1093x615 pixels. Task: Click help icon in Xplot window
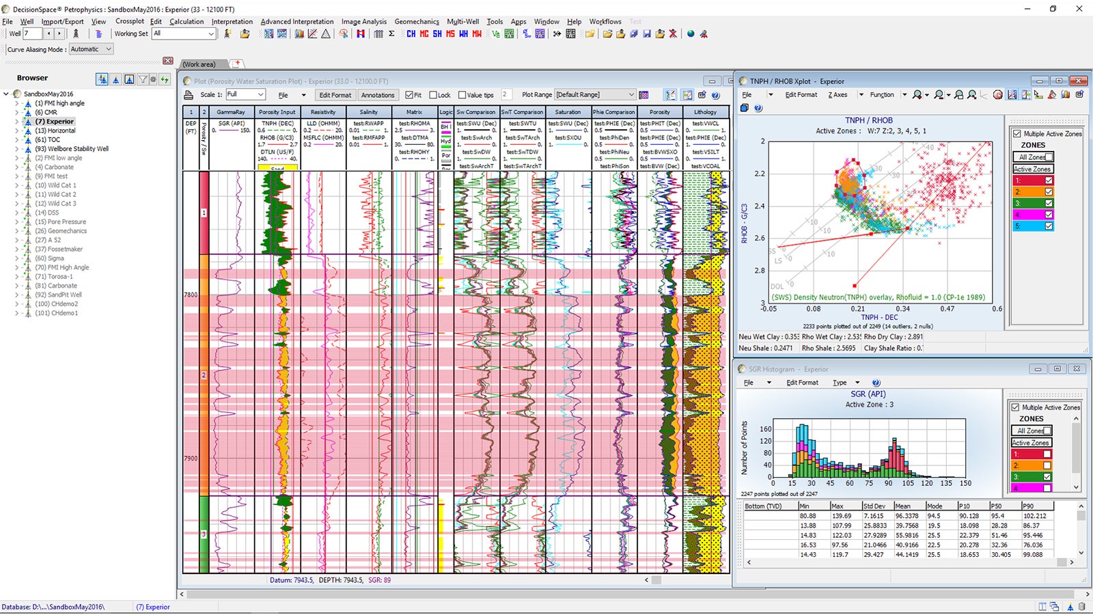(x=758, y=108)
